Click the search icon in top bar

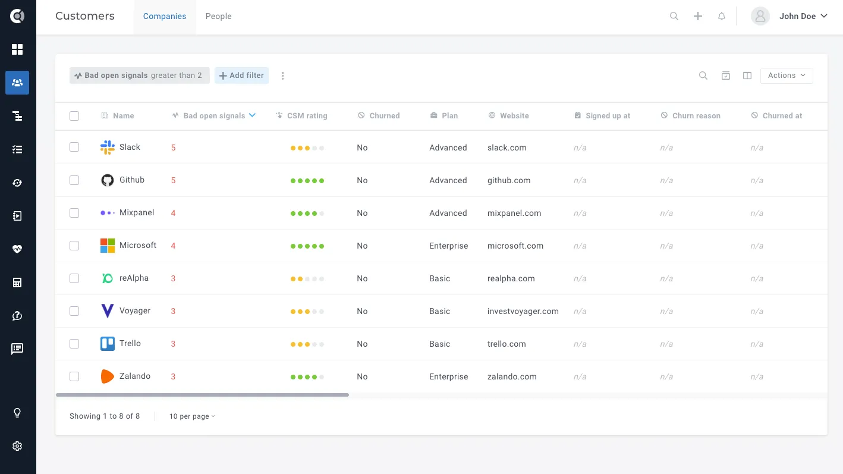(x=674, y=16)
